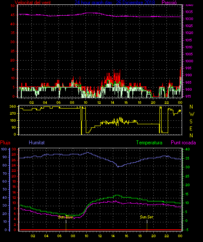Click the 'Pluja' legend label
This screenshot has width=203, height=242.
pyautogui.click(x=5, y=143)
